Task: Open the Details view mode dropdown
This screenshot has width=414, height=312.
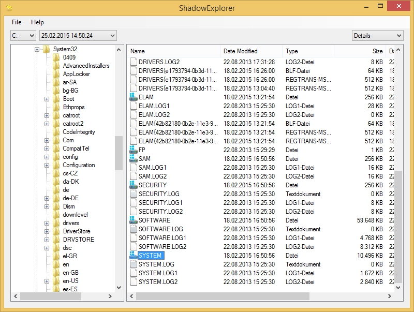Action: 377,36
